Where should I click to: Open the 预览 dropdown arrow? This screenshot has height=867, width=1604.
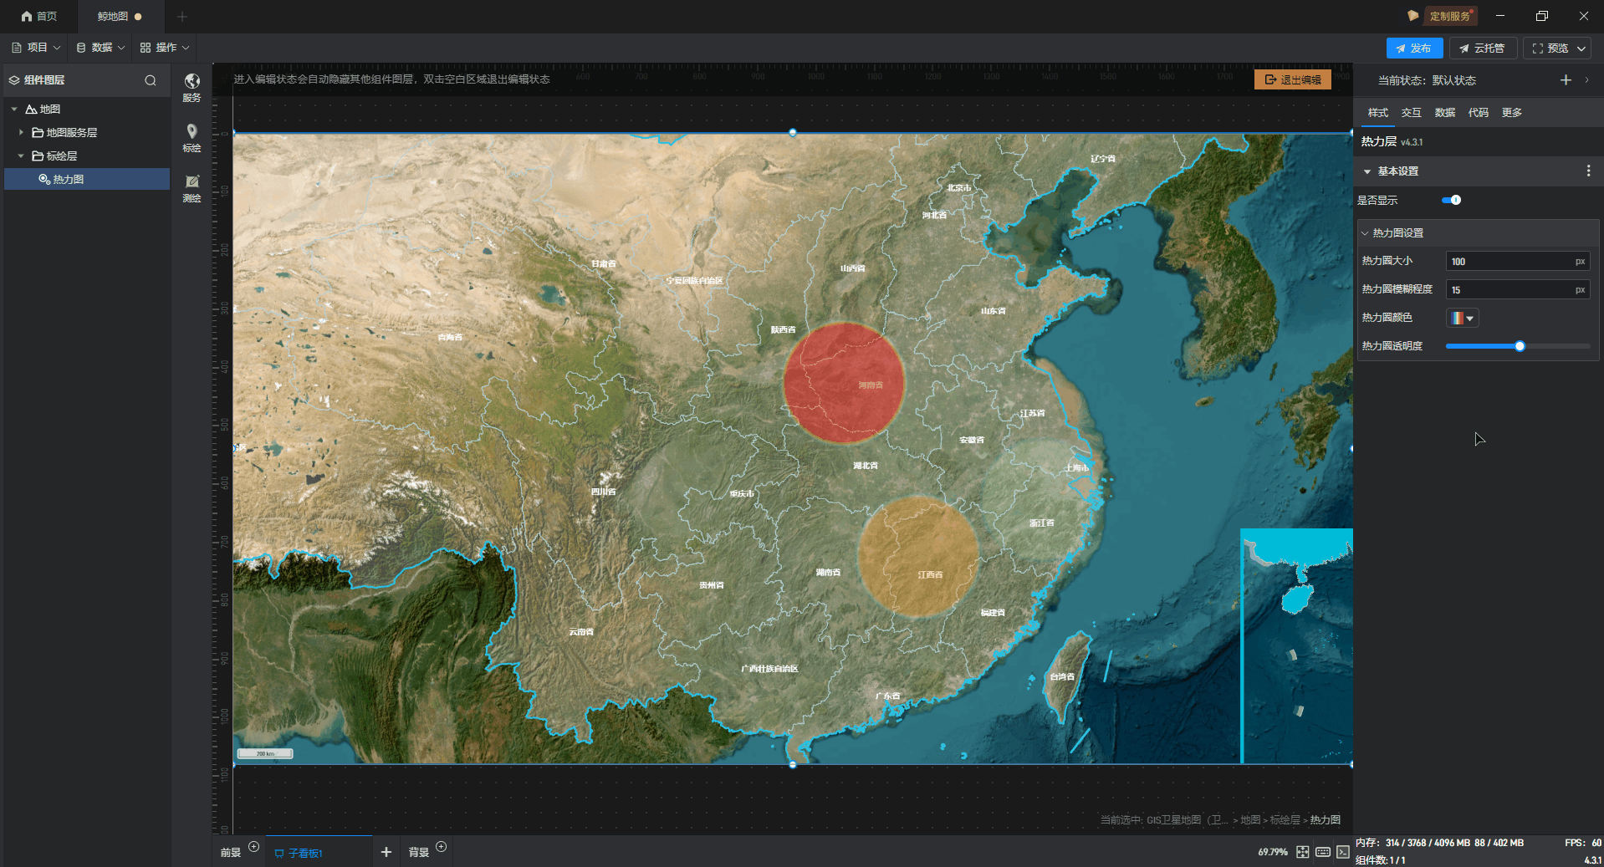click(x=1581, y=48)
